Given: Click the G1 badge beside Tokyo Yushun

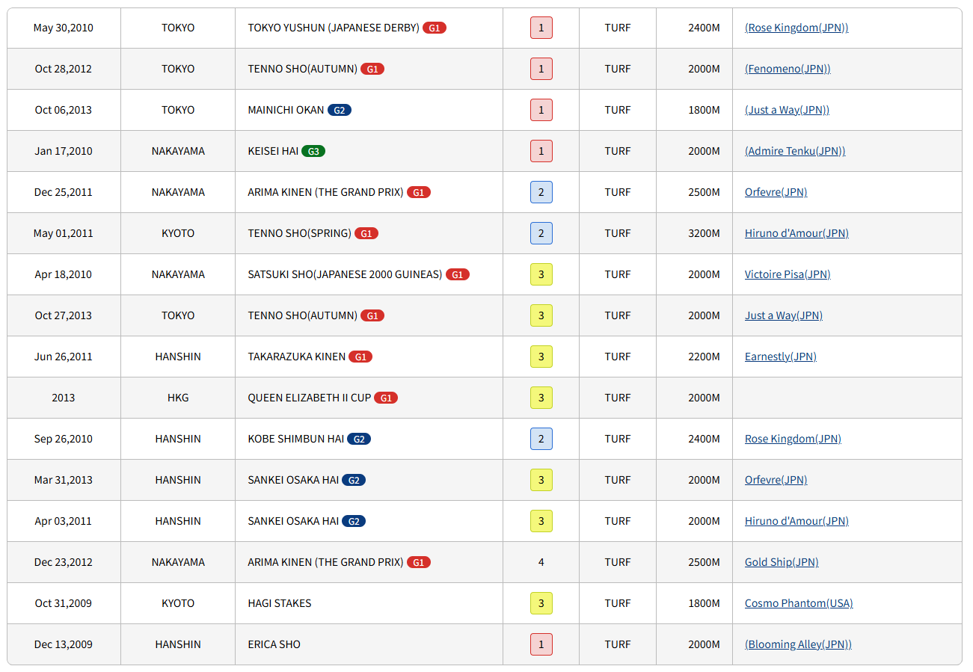Looking at the screenshot, I should 435,28.
